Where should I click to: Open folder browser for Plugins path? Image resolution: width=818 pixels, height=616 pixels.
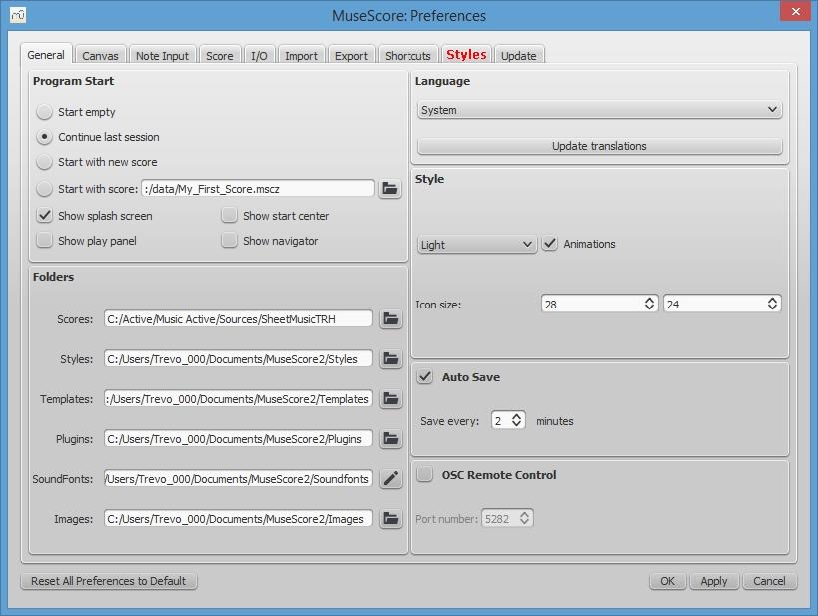391,439
